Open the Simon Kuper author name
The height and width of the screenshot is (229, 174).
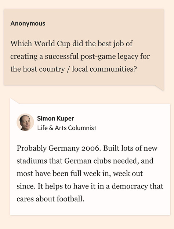click(55, 118)
